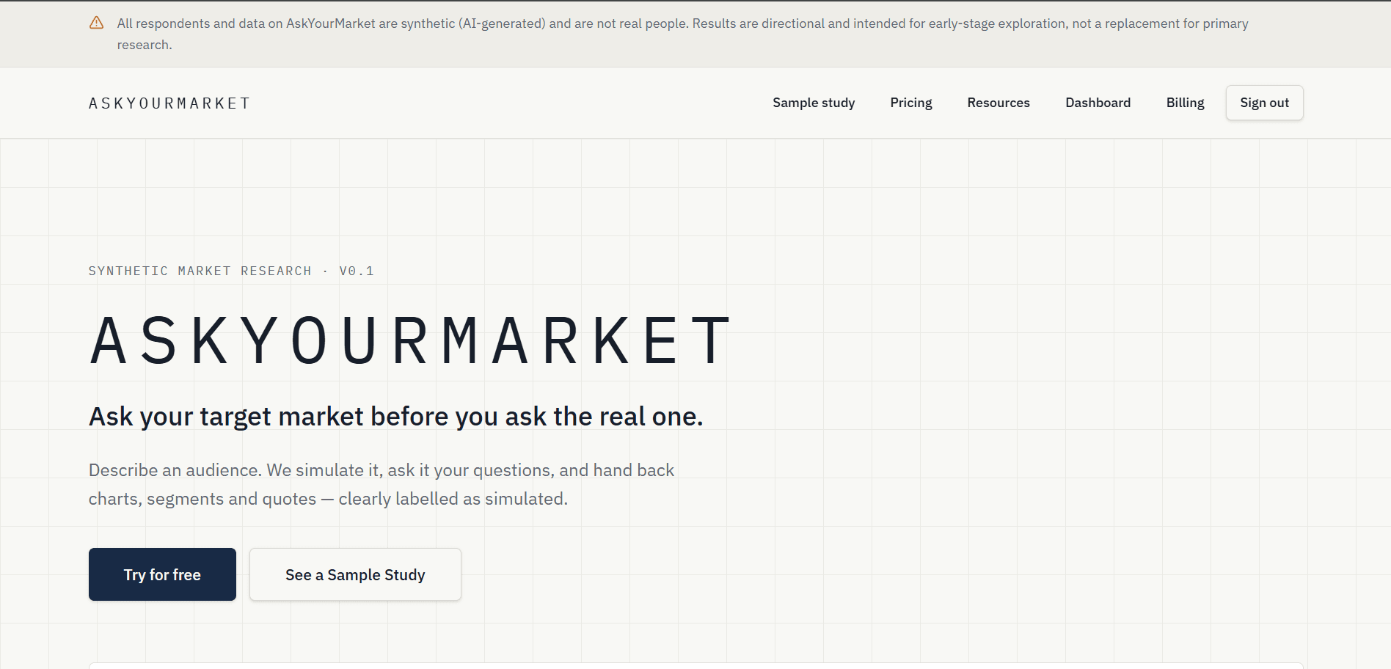
Task: Open See a Sample Study button
Action: click(x=355, y=574)
